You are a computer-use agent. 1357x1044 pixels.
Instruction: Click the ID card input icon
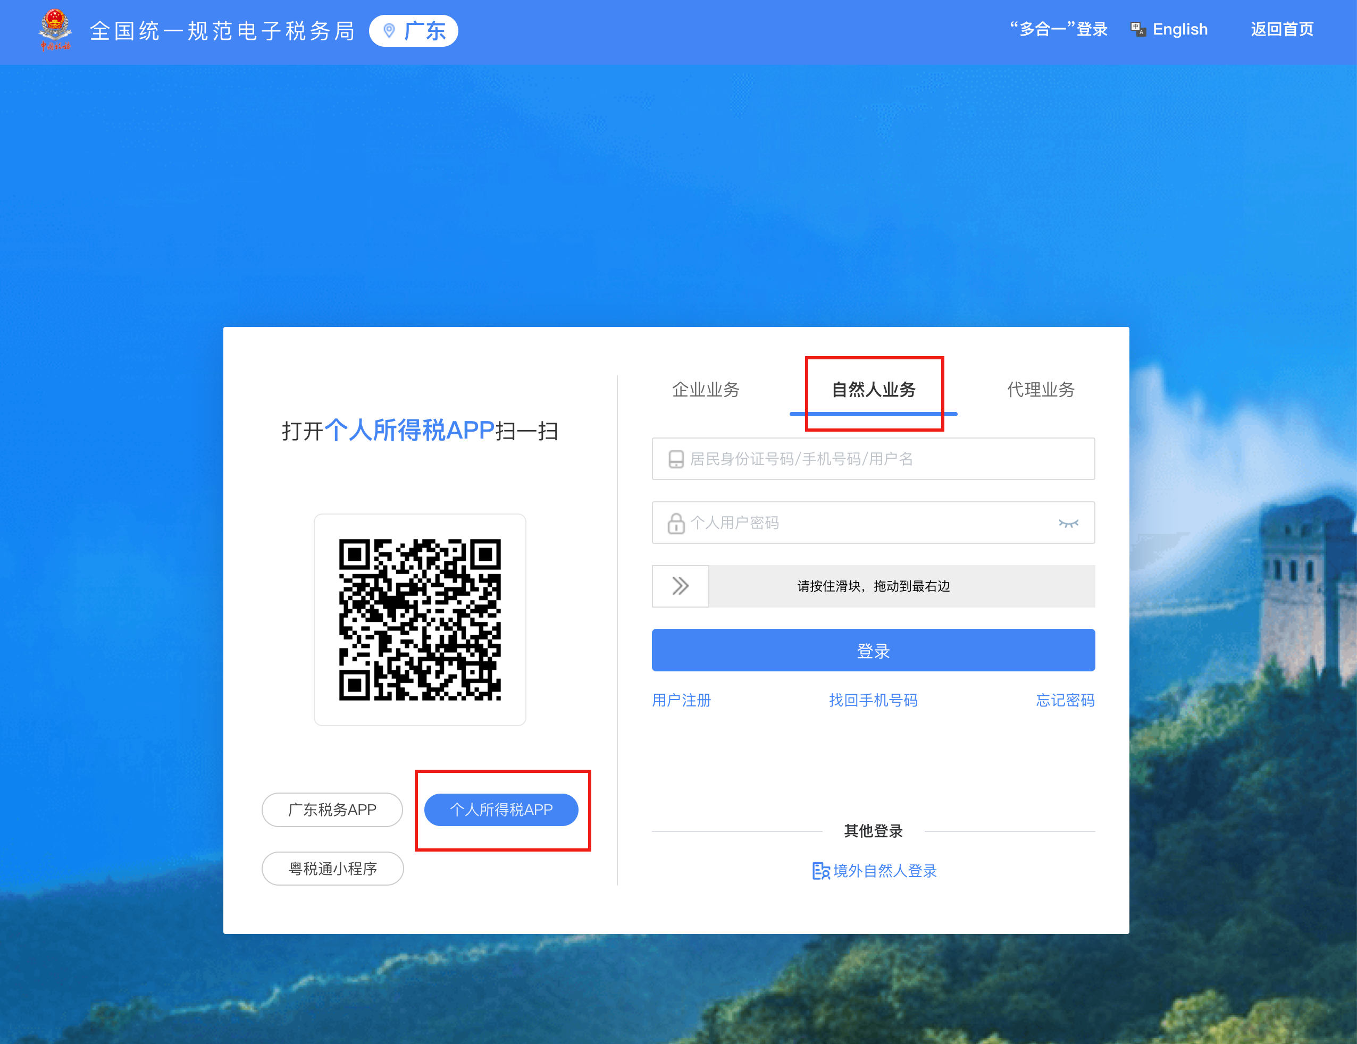click(678, 458)
